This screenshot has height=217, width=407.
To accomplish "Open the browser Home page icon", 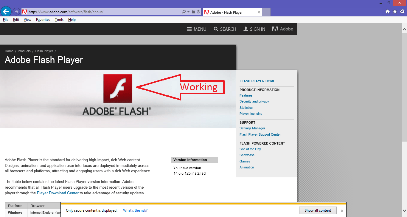I will (388, 12).
